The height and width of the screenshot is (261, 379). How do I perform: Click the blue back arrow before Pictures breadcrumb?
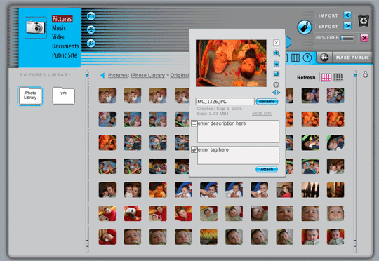(x=102, y=75)
